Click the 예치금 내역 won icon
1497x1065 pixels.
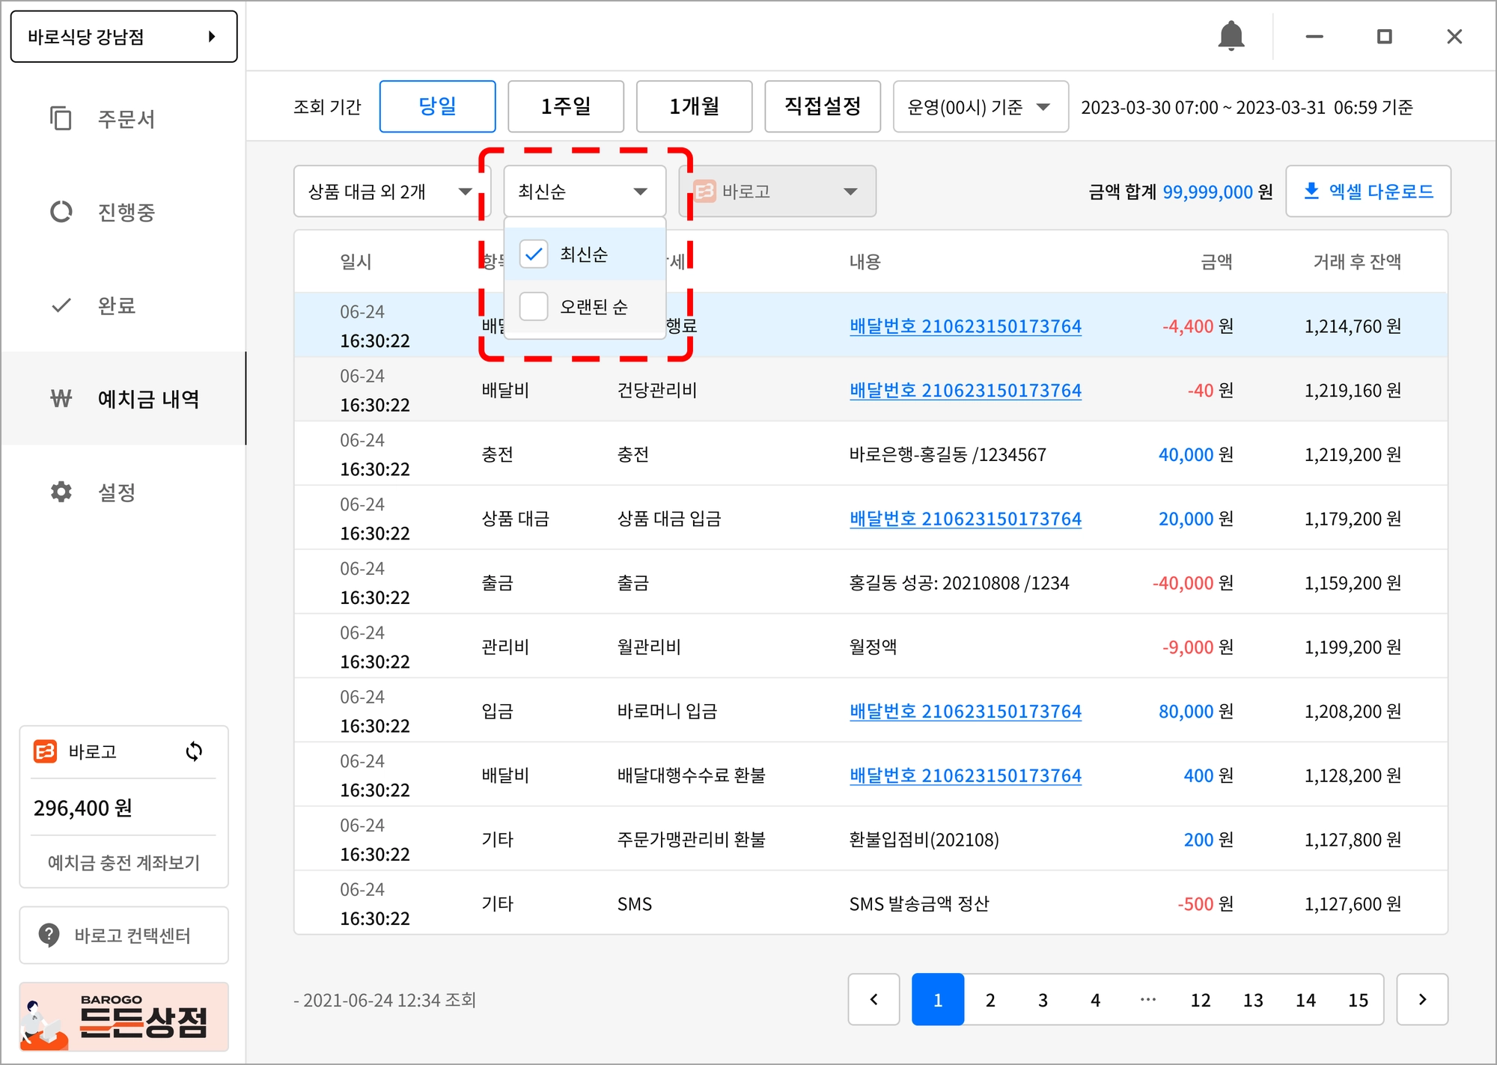click(x=61, y=399)
